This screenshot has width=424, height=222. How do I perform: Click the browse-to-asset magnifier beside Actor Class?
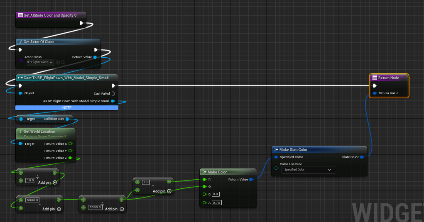(x=63, y=62)
